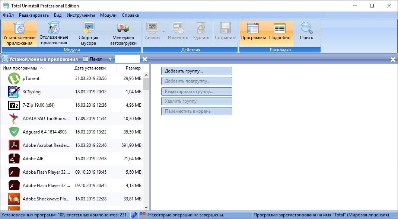Click the Adguard 6.4.1814.4903 name
This screenshot has width=398, height=219.
[45, 132]
